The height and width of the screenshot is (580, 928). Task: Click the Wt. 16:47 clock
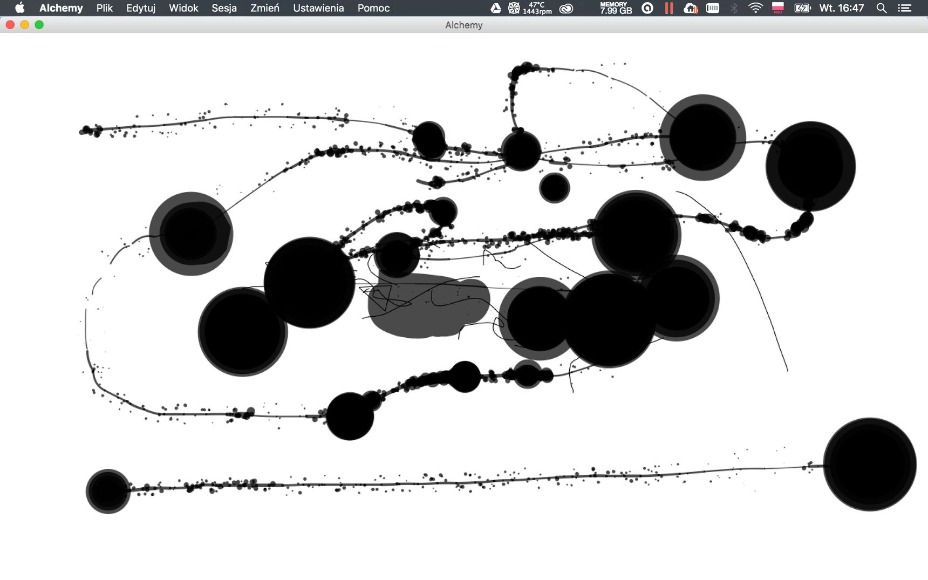pyautogui.click(x=841, y=8)
